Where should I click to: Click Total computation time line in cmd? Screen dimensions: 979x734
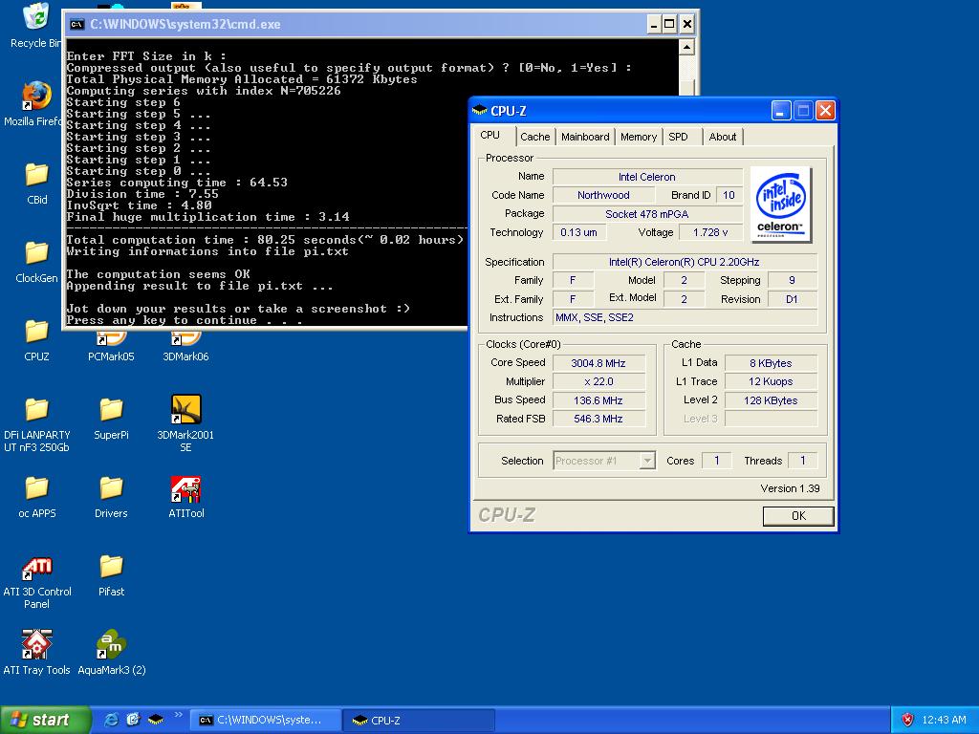pos(266,240)
